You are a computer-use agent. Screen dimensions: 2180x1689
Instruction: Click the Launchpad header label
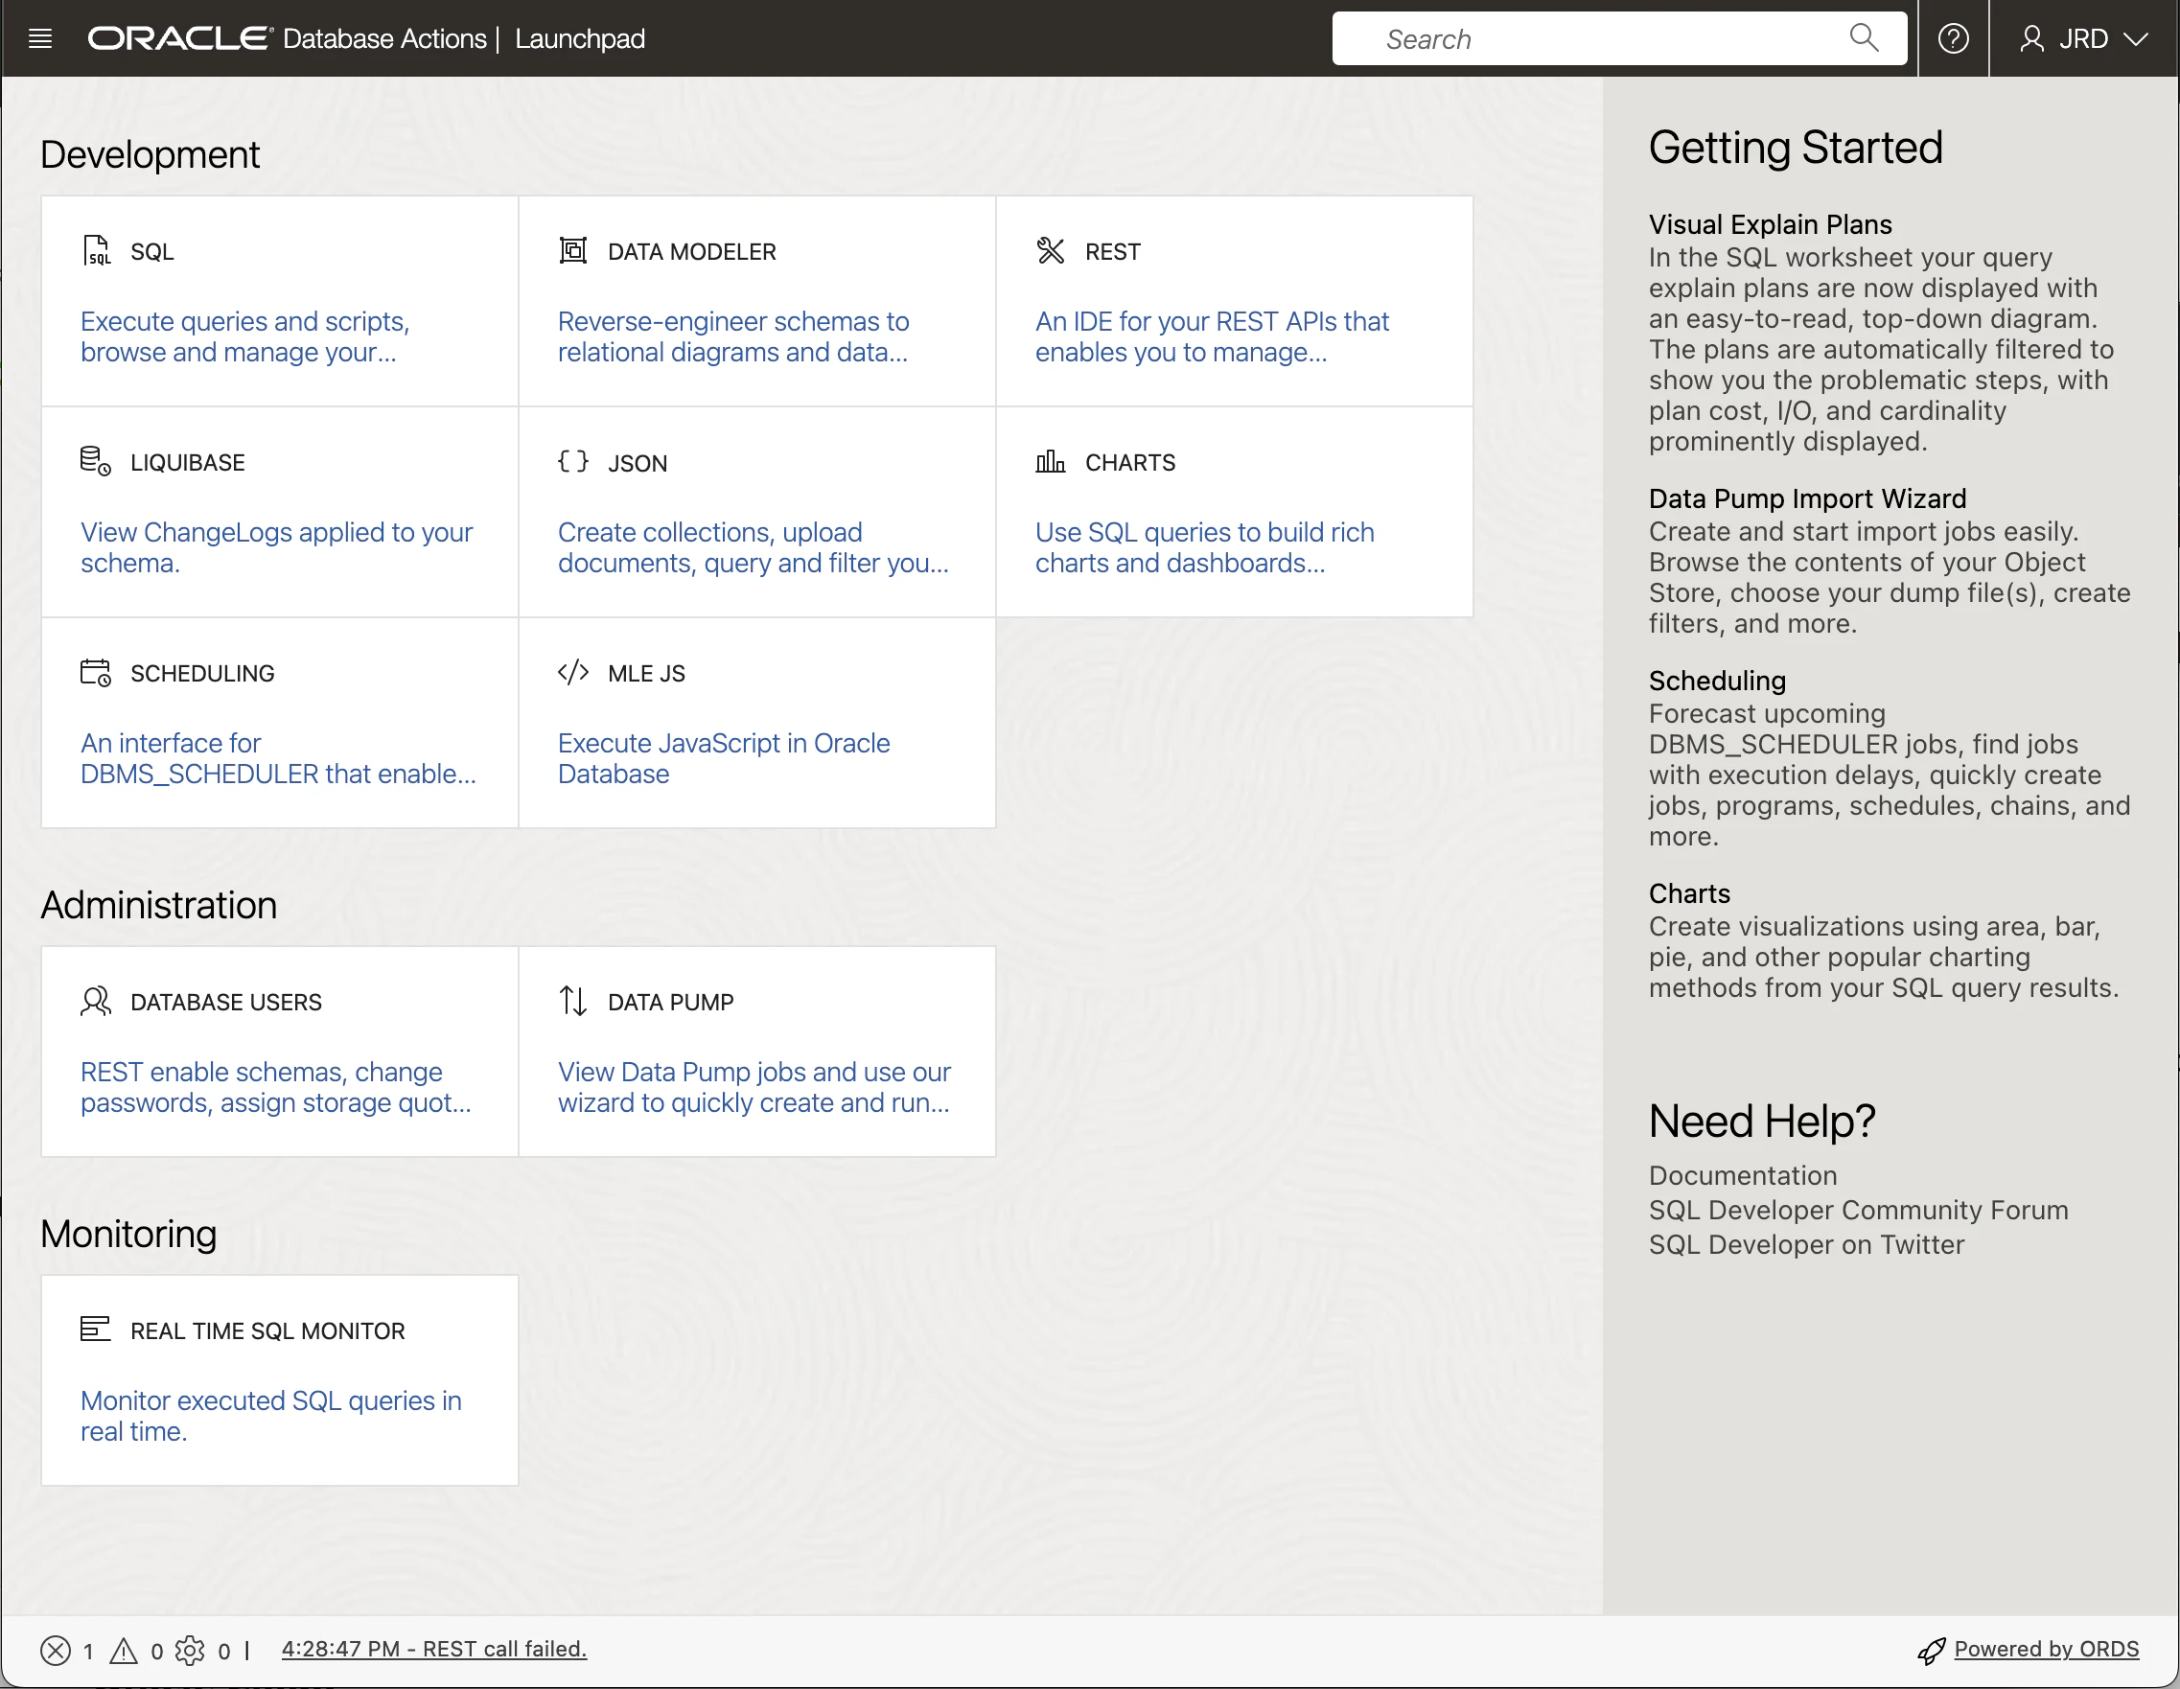coord(580,39)
